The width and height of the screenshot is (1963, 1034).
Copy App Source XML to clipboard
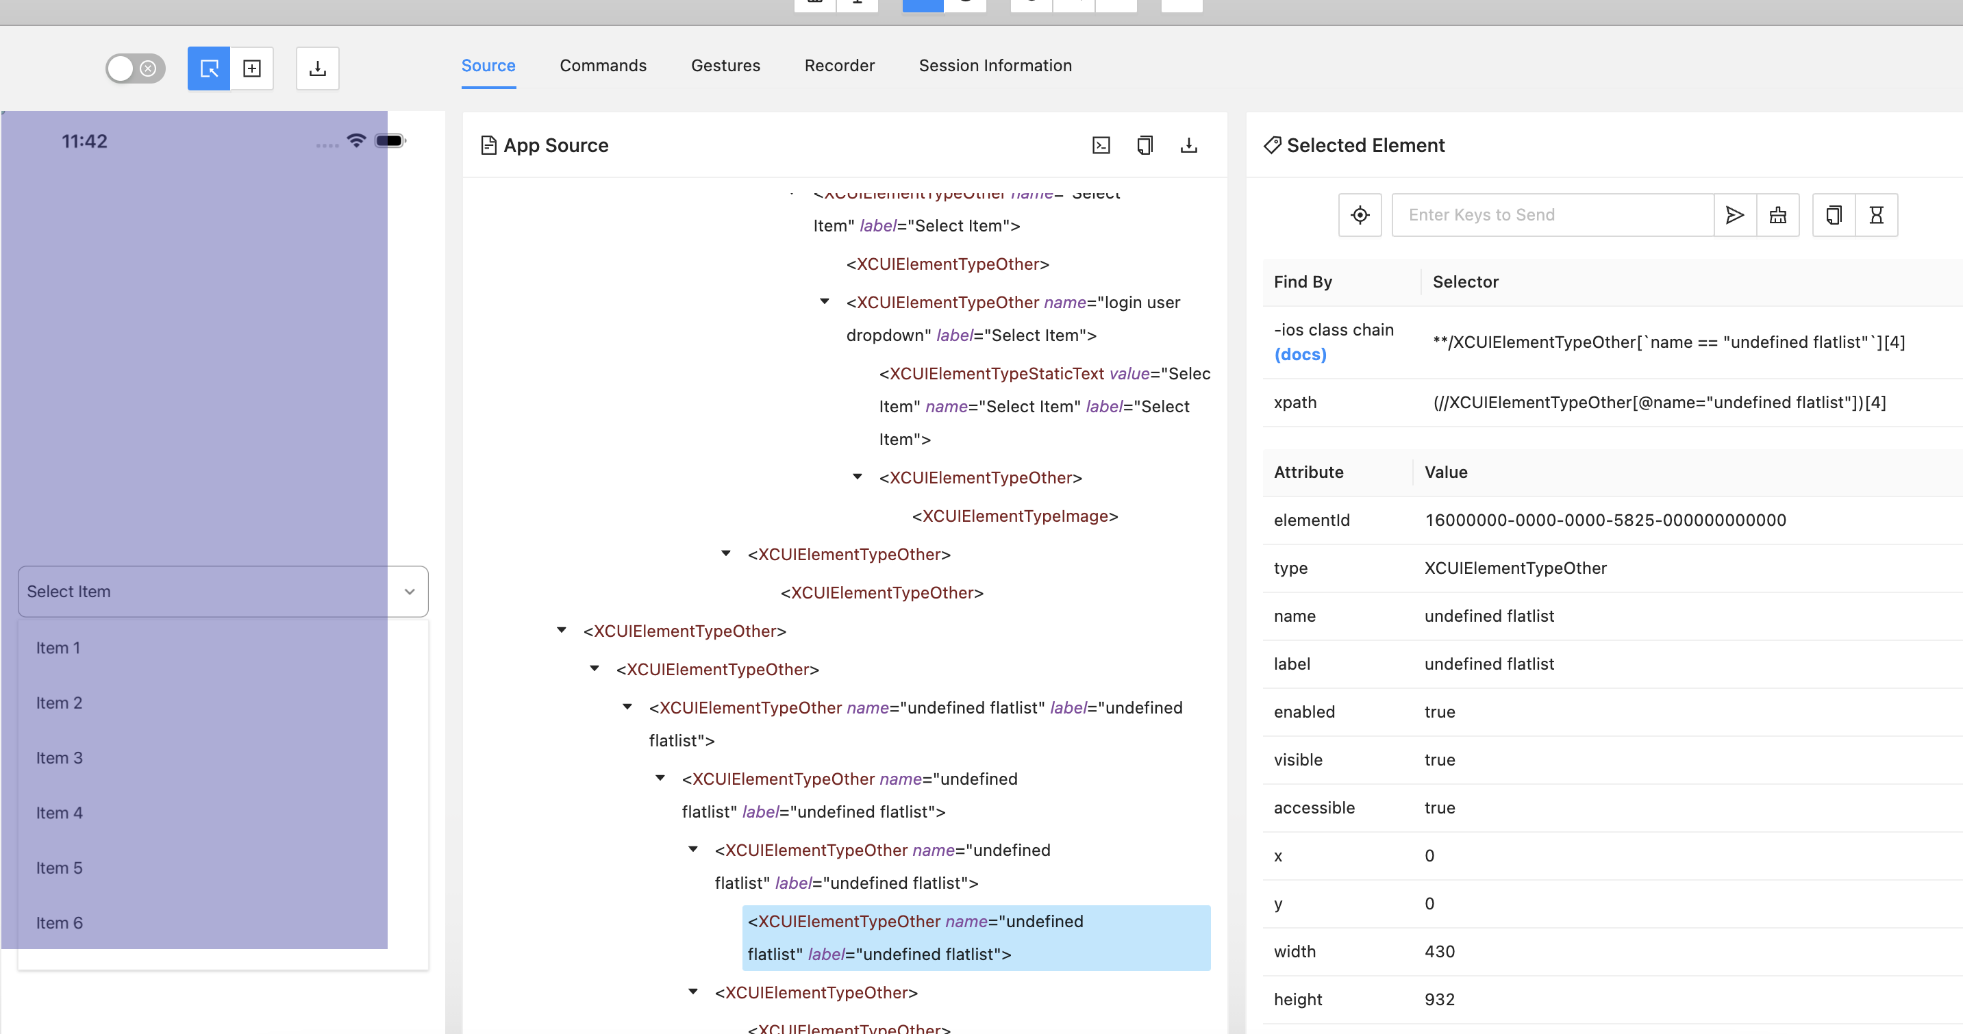(x=1145, y=146)
